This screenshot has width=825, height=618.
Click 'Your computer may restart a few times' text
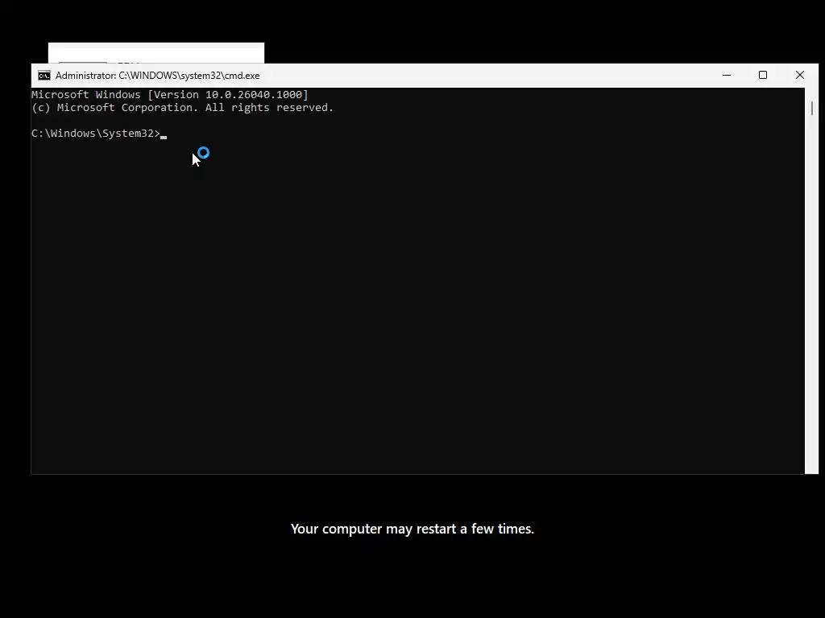coord(412,529)
